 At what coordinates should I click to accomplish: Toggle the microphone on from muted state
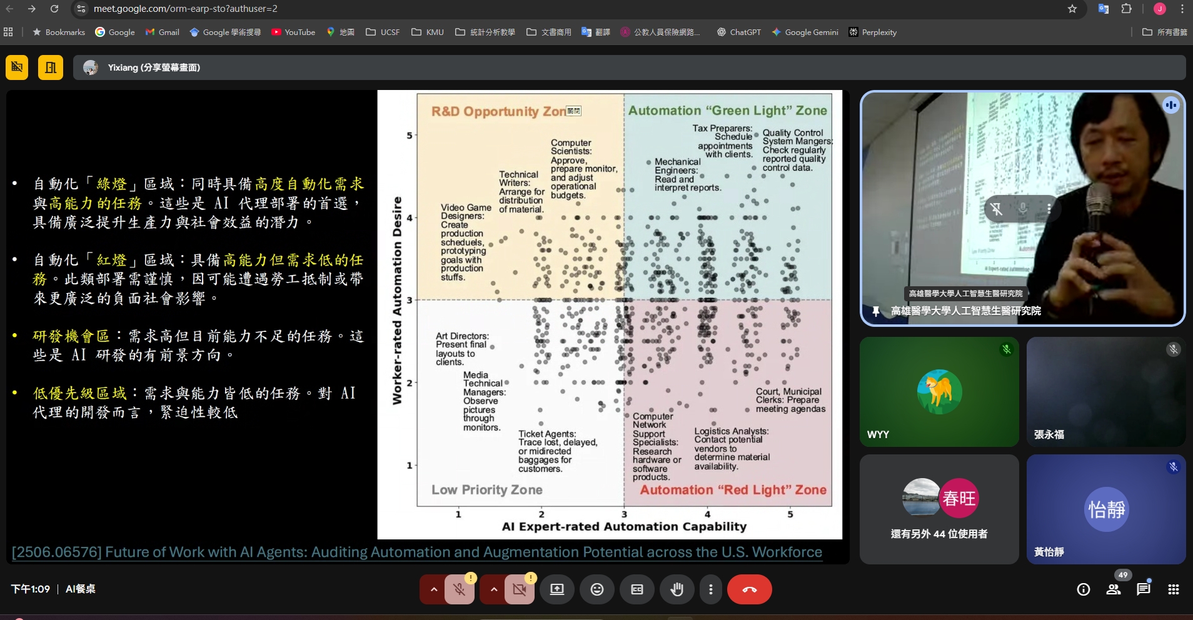(x=459, y=589)
